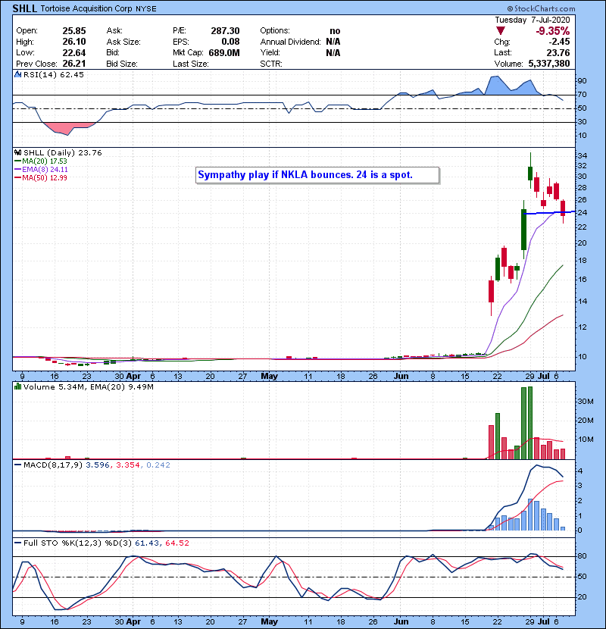Click the RSI area-chart icon
Viewport: 606px width, 629px height.
point(17,74)
